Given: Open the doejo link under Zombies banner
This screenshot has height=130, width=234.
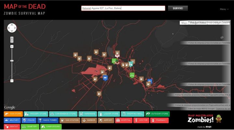Looking at the screenshot, I should tap(208, 127).
